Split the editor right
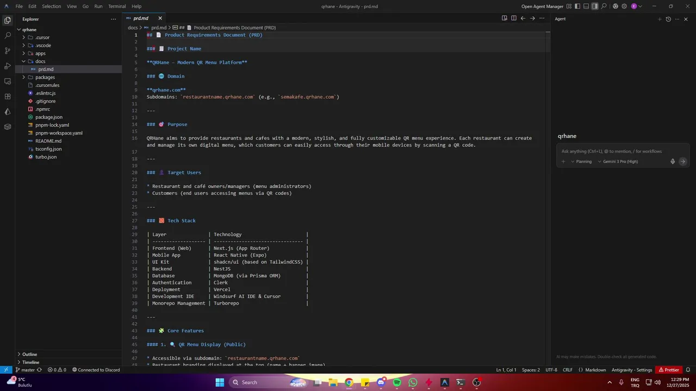696x391 pixels. click(x=514, y=18)
